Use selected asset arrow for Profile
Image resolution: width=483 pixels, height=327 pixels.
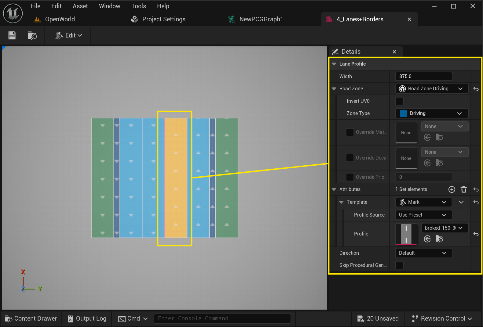(x=427, y=239)
